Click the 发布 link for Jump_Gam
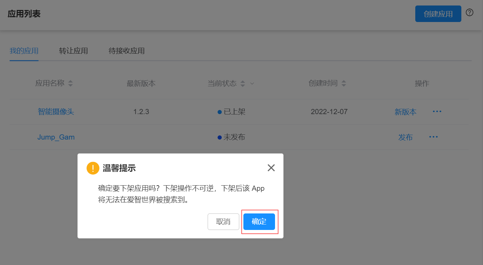This screenshot has width=483, height=265. [x=405, y=137]
